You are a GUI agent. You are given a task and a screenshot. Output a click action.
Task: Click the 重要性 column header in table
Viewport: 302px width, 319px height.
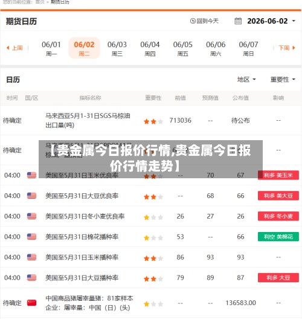[x=153, y=98]
